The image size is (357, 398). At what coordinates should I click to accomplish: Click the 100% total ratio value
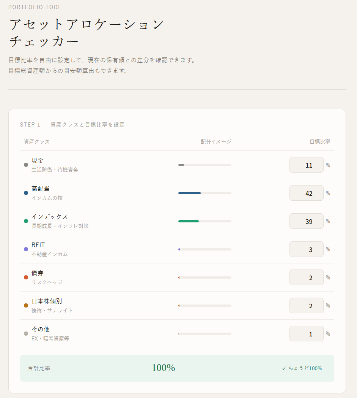tap(163, 368)
